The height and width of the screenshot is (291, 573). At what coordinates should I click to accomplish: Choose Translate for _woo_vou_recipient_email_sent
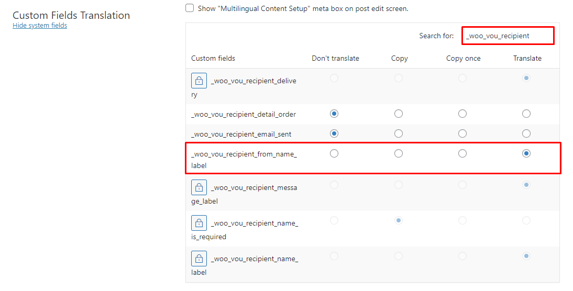(x=526, y=133)
